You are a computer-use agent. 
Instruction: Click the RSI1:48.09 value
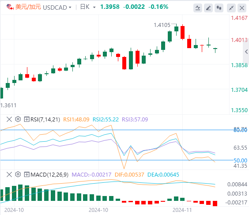[76, 119]
